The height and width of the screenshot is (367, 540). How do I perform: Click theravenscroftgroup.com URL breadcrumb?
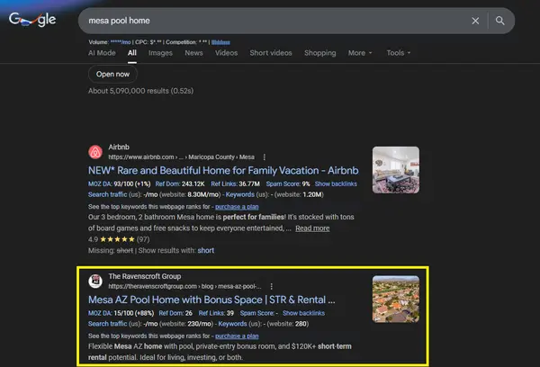(x=184, y=286)
